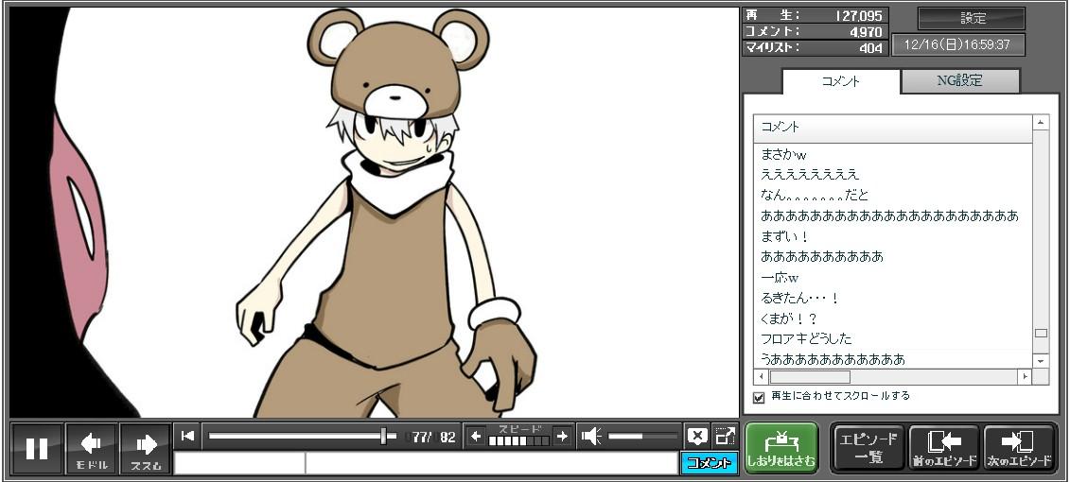The height and width of the screenshot is (482, 1070).
Task: Increase playback speed with right arrow
Action: [x=562, y=436]
